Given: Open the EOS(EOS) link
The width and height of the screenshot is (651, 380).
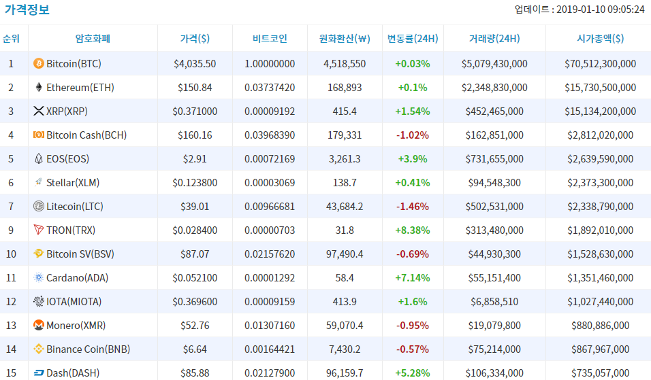Looking at the screenshot, I should 67,159.
